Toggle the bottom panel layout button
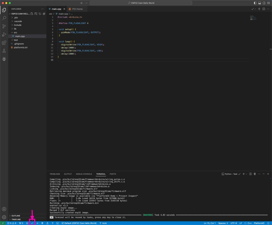Viewport: 272px width, 225px height. pyautogui.click(x=259, y=3)
